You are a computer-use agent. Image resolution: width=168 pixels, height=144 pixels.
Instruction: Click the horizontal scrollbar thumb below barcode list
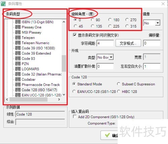[29, 99]
